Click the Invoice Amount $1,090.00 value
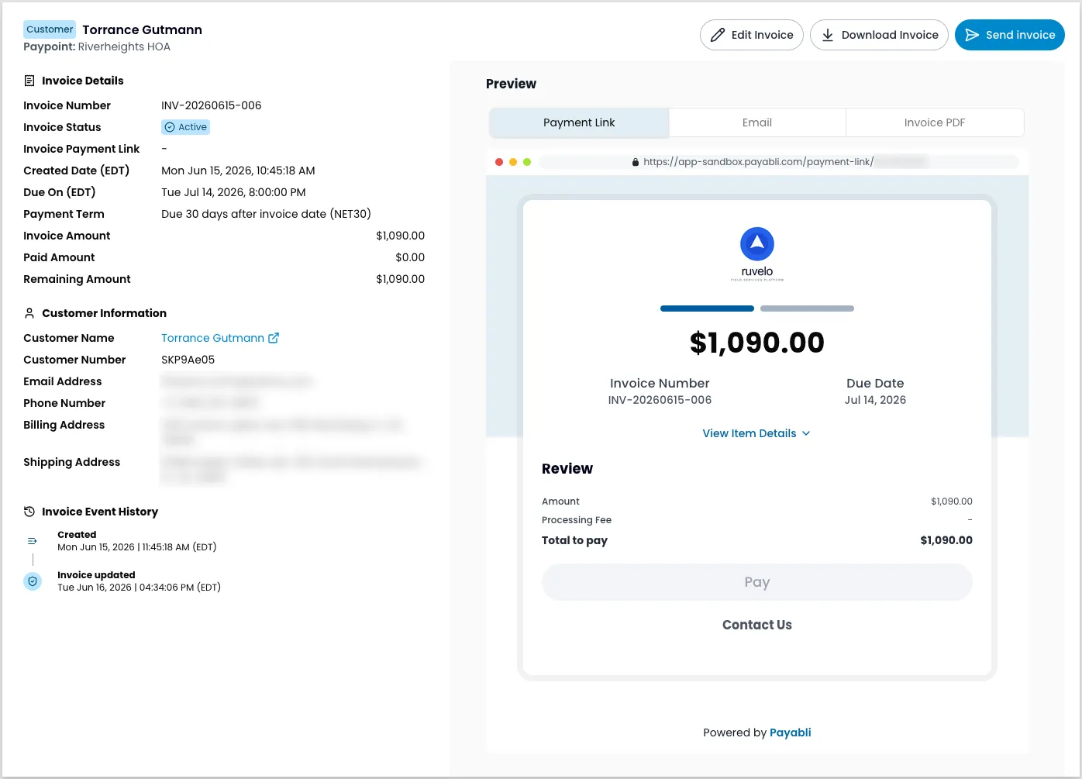 pyautogui.click(x=401, y=236)
